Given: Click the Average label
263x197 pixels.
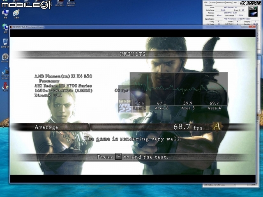Looking at the screenshot, I should point(46,127).
